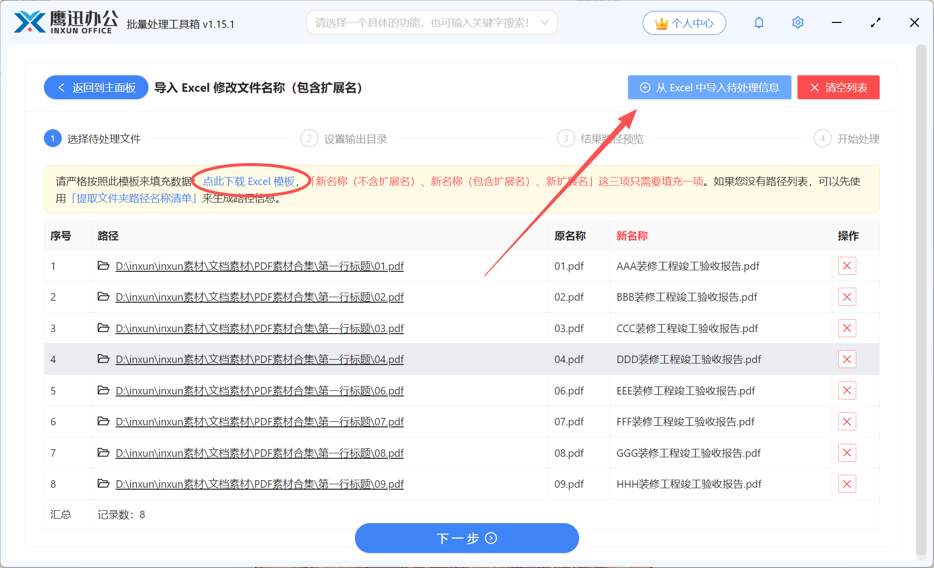Open path link ending in 08.pdf
This screenshot has height=568, width=934.
coord(260,453)
